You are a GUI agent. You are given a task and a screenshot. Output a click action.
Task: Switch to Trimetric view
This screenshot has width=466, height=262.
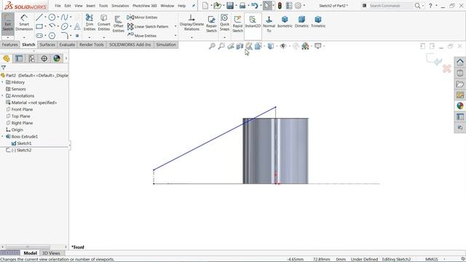coord(318,22)
